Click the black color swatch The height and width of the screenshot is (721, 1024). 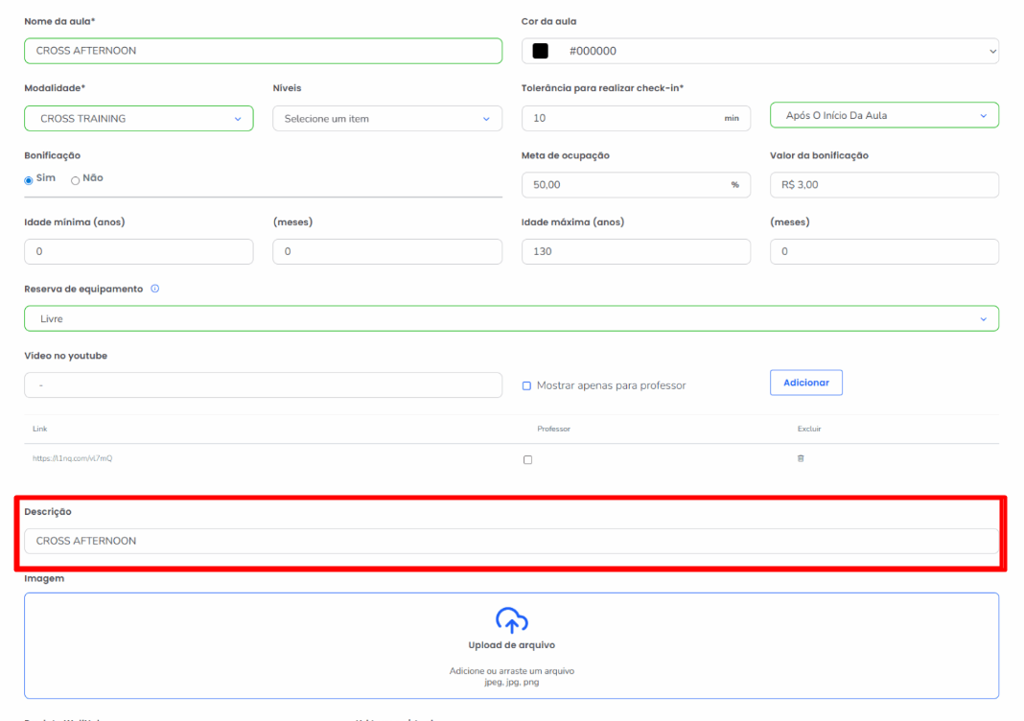pyautogui.click(x=541, y=52)
